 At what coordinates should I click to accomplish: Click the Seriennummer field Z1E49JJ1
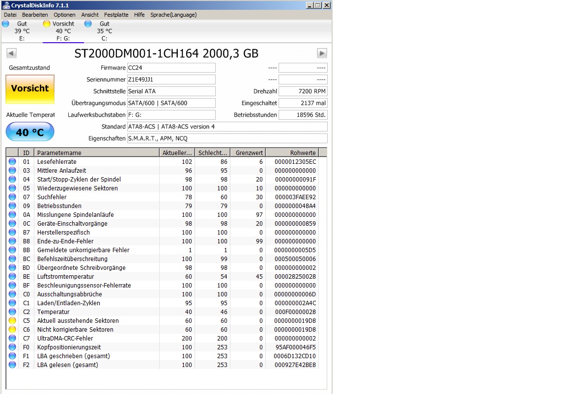point(171,79)
